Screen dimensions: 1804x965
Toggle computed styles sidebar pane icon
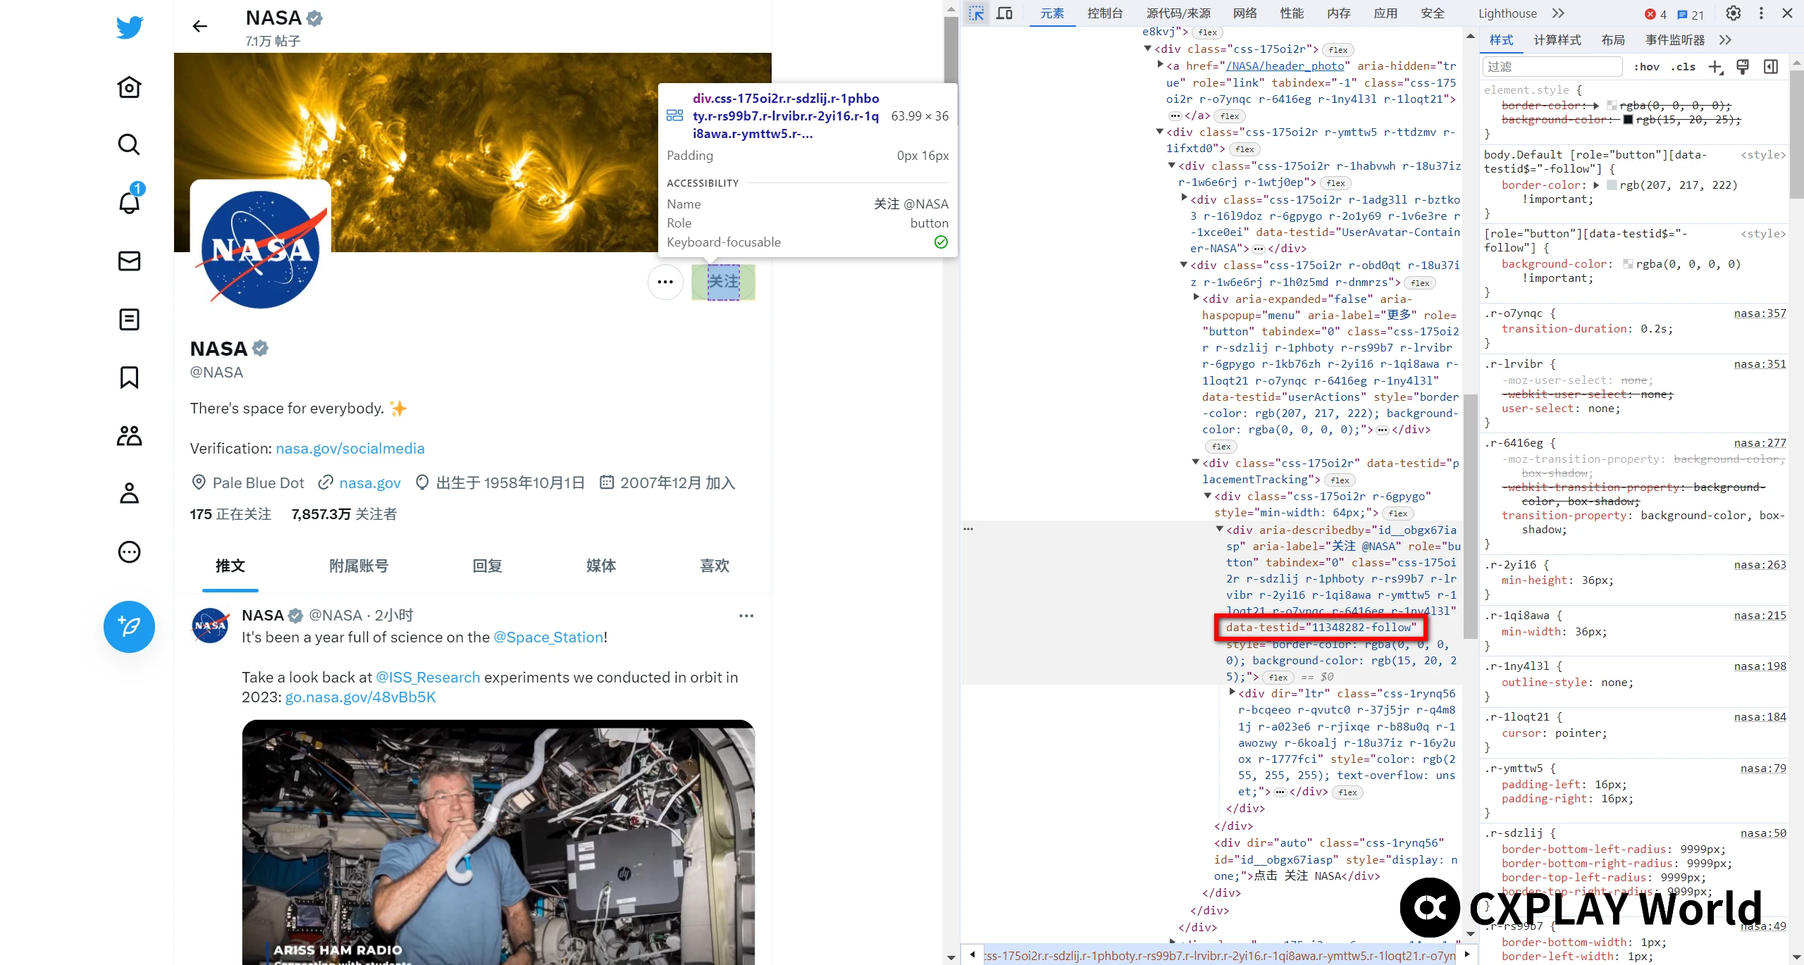click(x=1771, y=67)
